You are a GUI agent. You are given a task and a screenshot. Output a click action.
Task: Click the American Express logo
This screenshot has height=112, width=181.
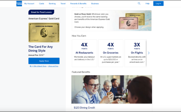click(x=19, y=4)
